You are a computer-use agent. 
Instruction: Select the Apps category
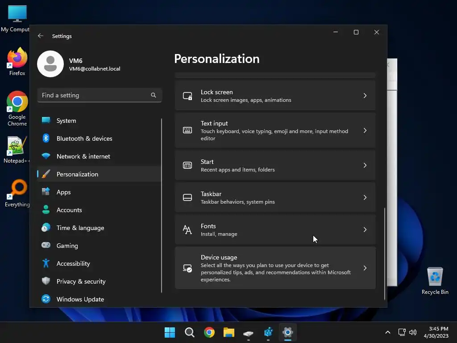coord(99,192)
